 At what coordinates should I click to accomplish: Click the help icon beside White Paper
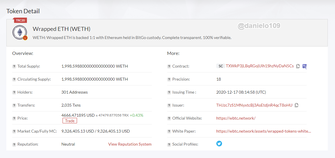(x=169, y=131)
